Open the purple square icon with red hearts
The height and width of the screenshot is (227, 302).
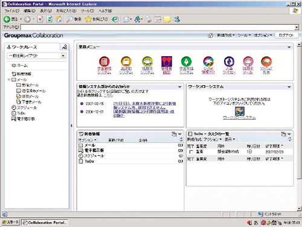167,62
